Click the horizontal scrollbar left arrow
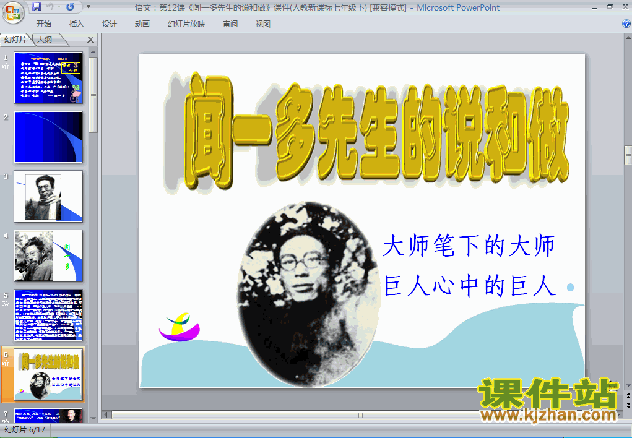 [x=106, y=415]
